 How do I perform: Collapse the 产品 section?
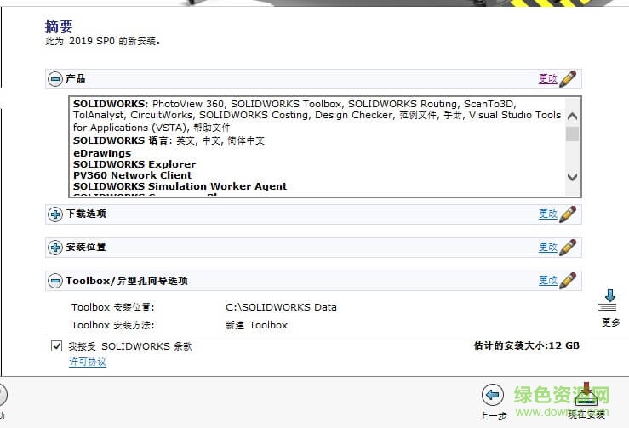[x=55, y=78]
